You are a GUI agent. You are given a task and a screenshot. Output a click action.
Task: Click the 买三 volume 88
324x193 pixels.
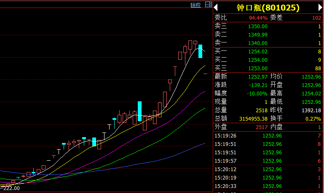(x=318, y=69)
